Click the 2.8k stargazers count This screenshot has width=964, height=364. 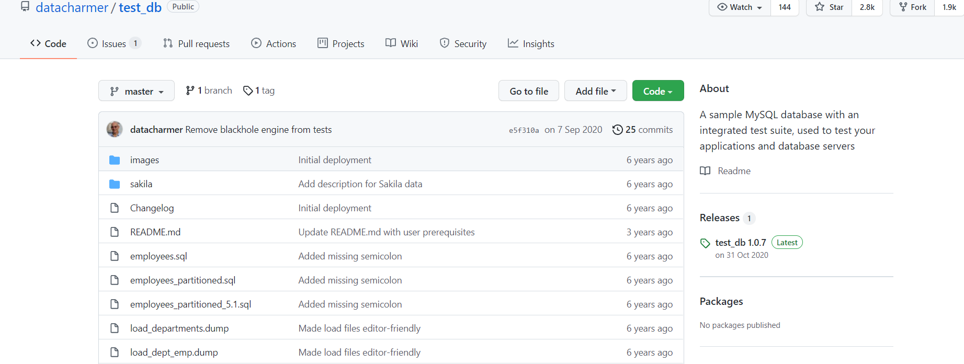[x=867, y=7]
